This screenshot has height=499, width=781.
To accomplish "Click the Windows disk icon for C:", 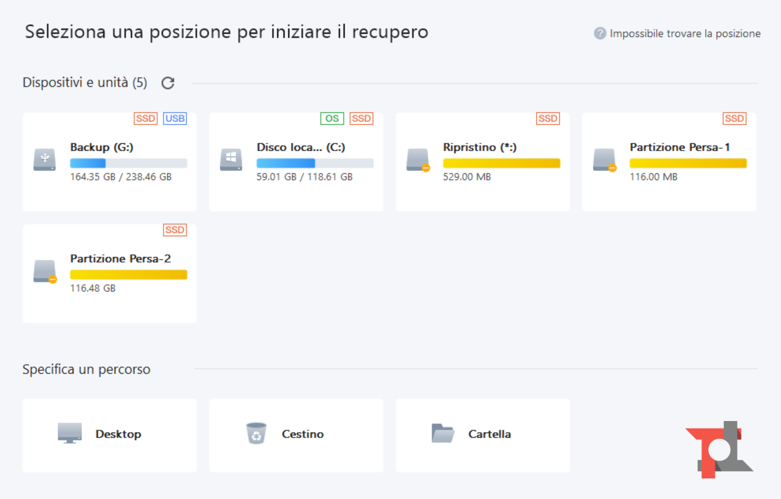I will pos(231,160).
